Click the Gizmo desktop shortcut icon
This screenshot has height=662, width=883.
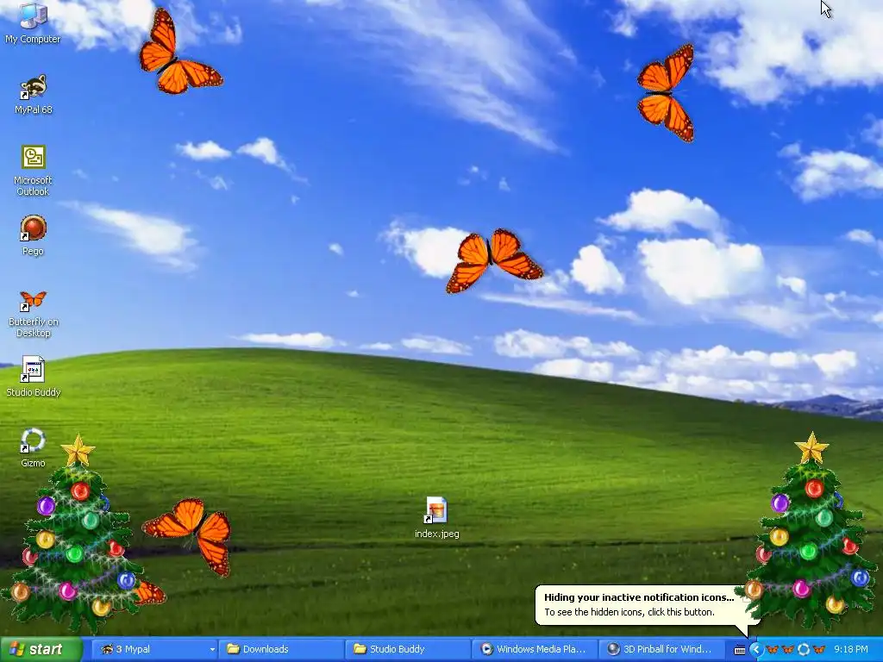33,447
